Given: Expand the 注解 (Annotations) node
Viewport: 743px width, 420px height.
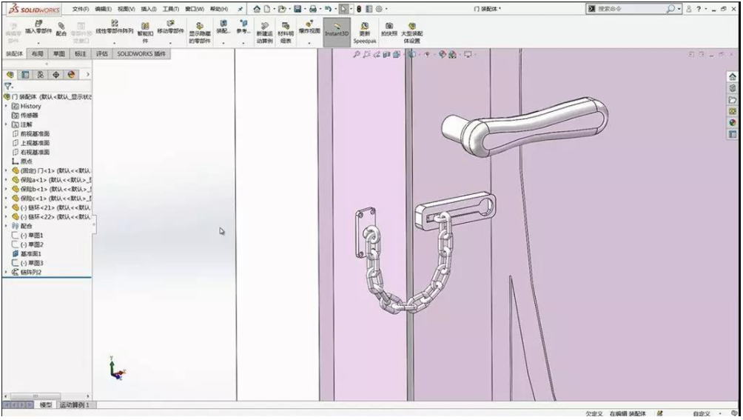Looking at the screenshot, I should (x=6, y=124).
